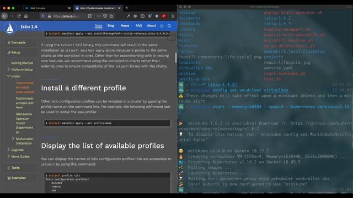Open the wrench developer tools icon
Viewport: 353px width, 198px height.
point(128,16)
